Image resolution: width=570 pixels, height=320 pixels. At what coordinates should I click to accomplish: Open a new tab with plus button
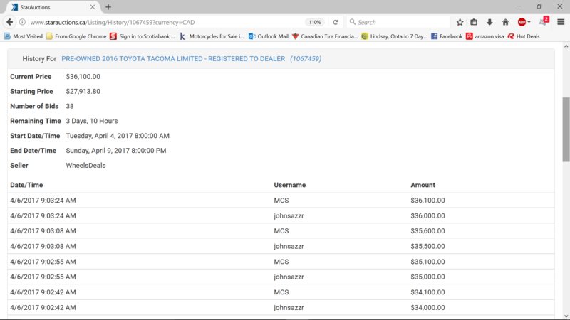108,7
